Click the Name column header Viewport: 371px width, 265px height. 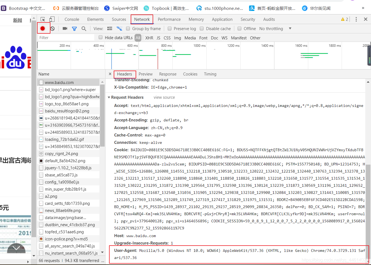(71, 74)
